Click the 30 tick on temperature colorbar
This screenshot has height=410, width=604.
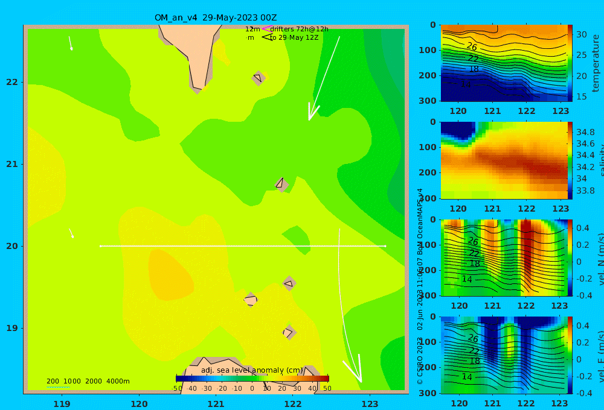[x=581, y=34]
